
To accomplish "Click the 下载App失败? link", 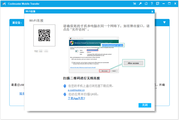I will click(76, 98).
